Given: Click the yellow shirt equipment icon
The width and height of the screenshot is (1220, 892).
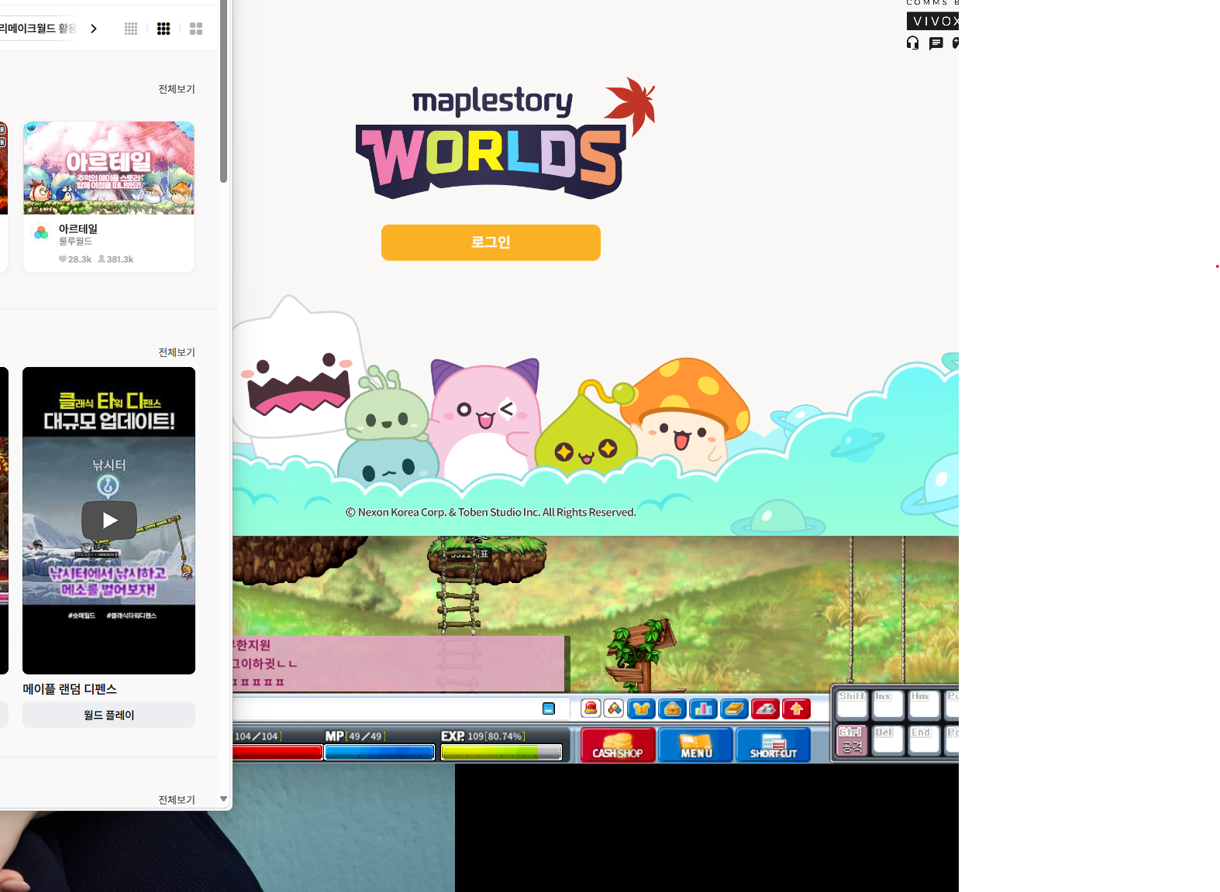Looking at the screenshot, I should coord(641,708).
